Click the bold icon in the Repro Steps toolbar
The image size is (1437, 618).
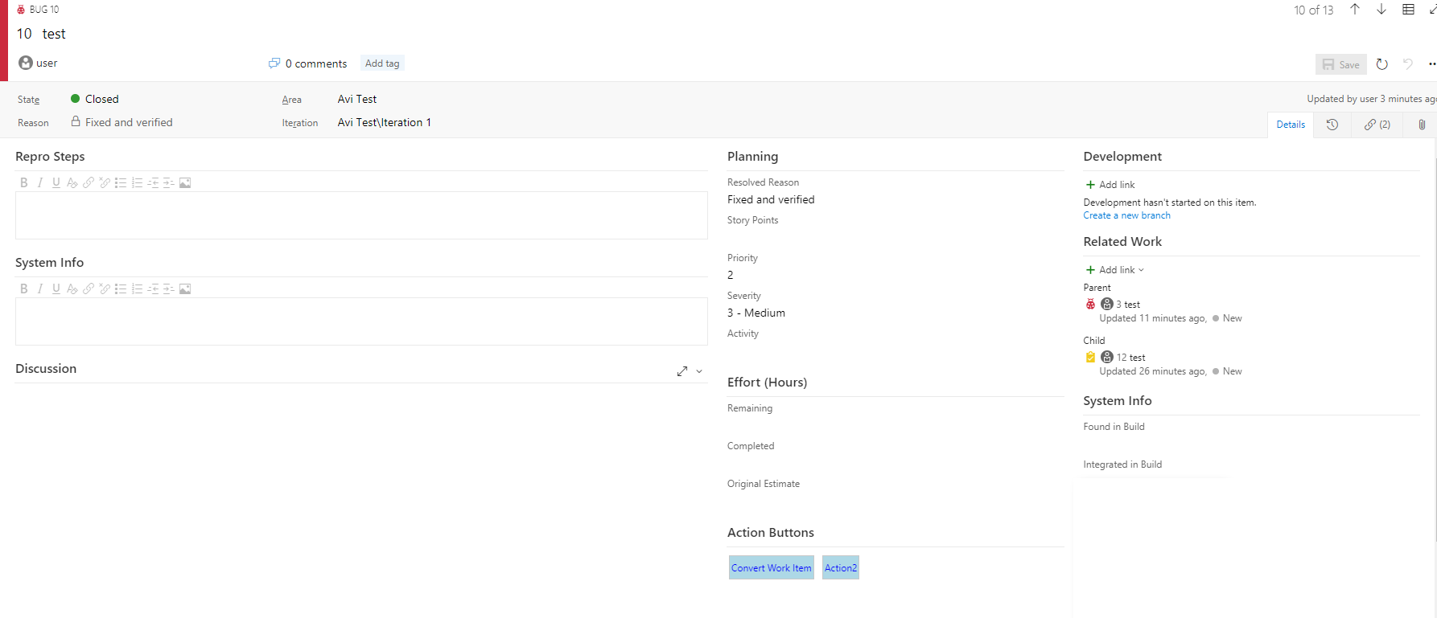[24, 183]
